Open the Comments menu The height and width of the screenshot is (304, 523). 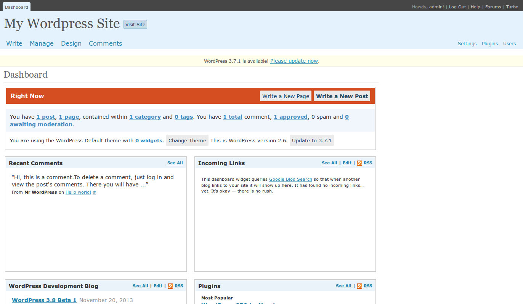tap(106, 43)
